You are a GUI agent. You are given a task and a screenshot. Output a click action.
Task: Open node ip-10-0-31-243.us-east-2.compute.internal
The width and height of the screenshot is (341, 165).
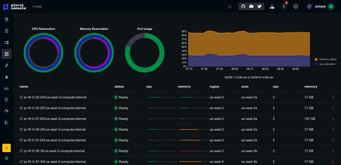55,140
